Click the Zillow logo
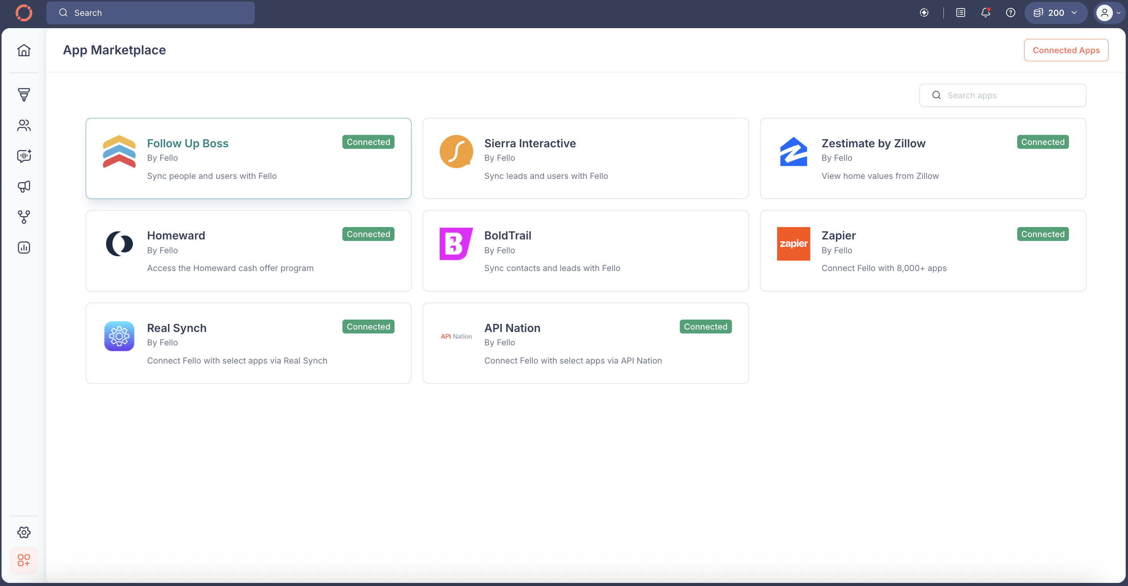The width and height of the screenshot is (1128, 586). pyautogui.click(x=793, y=151)
